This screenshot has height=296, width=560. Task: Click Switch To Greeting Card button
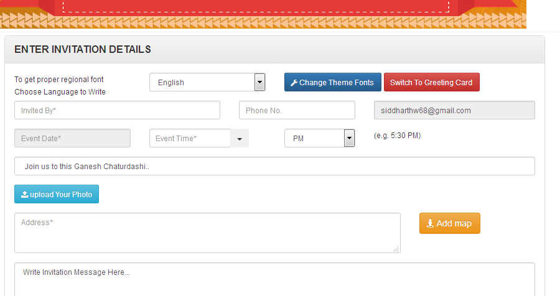(431, 82)
